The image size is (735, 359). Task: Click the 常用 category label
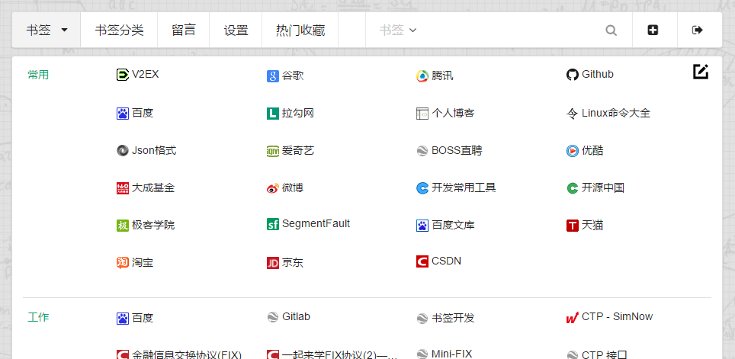[x=38, y=75]
